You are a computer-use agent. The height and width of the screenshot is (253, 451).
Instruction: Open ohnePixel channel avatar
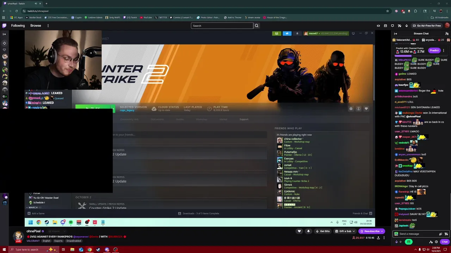(x=18, y=236)
